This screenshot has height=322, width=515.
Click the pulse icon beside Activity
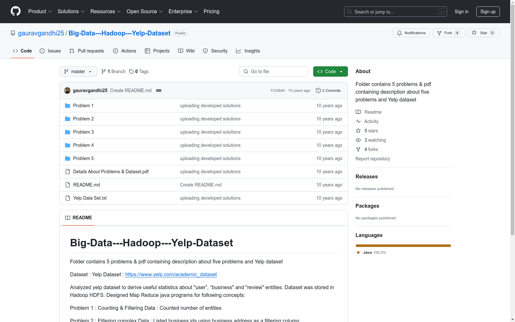click(x=358, y=121)
